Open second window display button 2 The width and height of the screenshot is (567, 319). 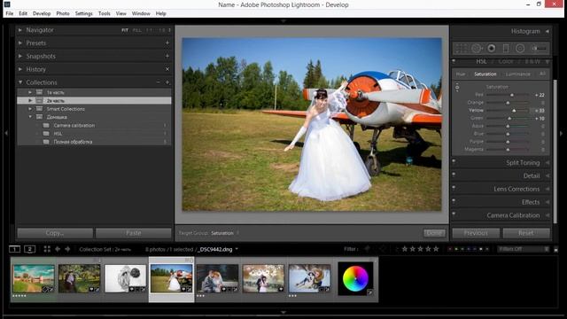click(29, 249)
